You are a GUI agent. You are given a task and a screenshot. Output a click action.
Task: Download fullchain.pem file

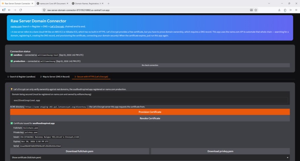(x=79, y=151)
